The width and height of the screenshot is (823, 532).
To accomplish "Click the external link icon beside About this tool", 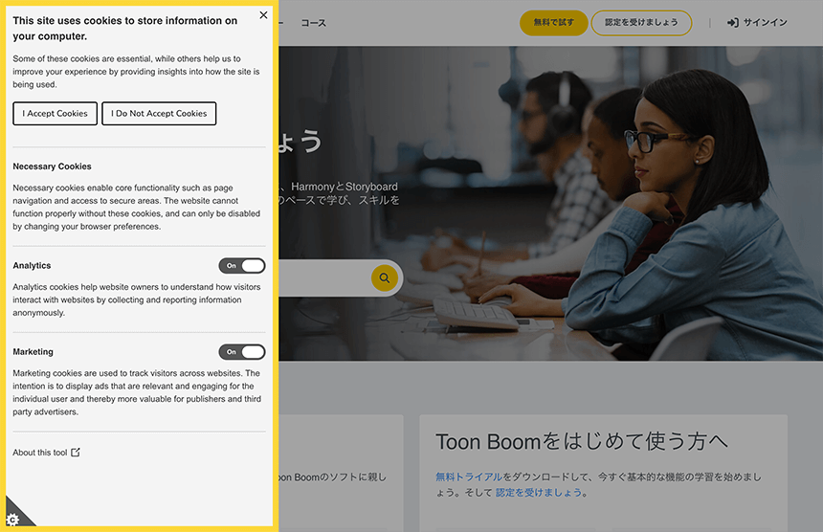I will click(76, 453).
